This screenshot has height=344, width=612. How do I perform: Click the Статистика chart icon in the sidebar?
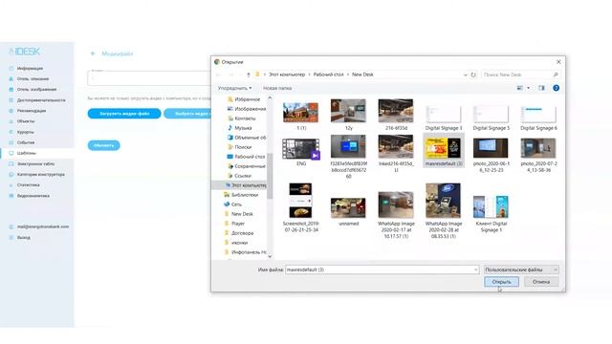click(x=11, y=185)
